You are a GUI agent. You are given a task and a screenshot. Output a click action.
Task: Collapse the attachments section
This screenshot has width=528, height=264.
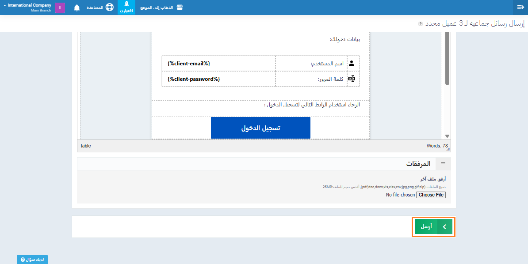tap(443, 163)
